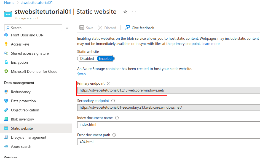Click the Object replication icon
Screen dimensions: 260x158
tap(6, 110)
